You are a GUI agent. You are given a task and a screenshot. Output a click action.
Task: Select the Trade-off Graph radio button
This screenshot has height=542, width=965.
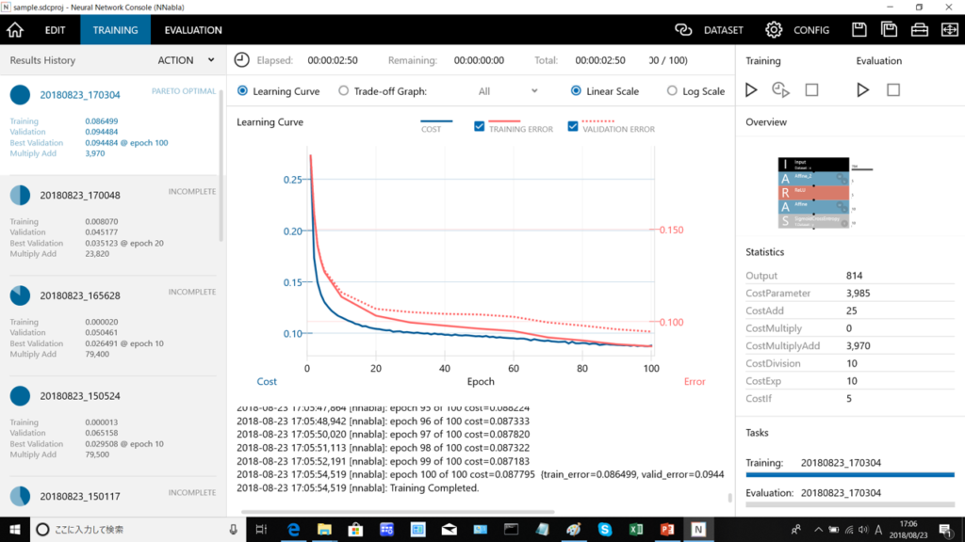tap(343, 91)
